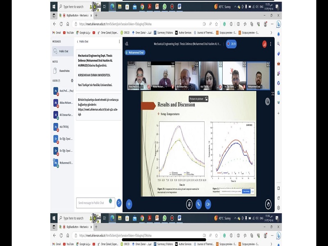The width and height of the screenshot is (328, 246).
Task: Select user Ali Osman in users list
Action: click(x=63, y=115)
